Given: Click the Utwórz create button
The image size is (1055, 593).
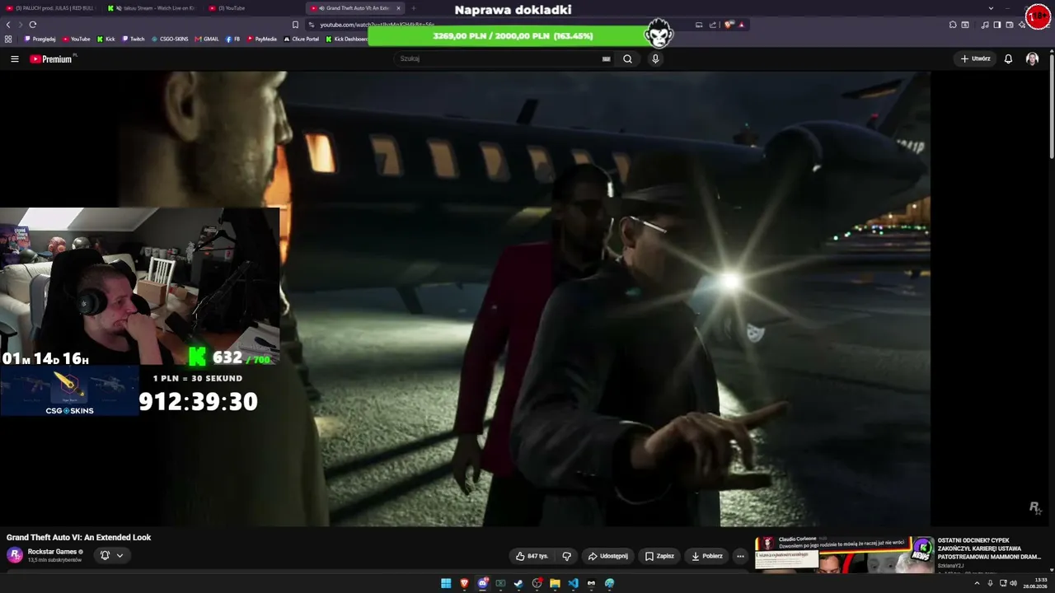Looking at the screenshot, I should point(975,59).
